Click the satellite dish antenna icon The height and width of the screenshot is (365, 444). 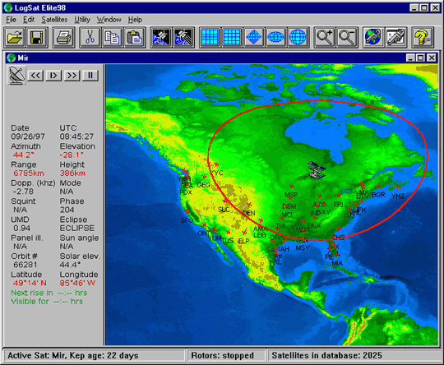point(16,76)
